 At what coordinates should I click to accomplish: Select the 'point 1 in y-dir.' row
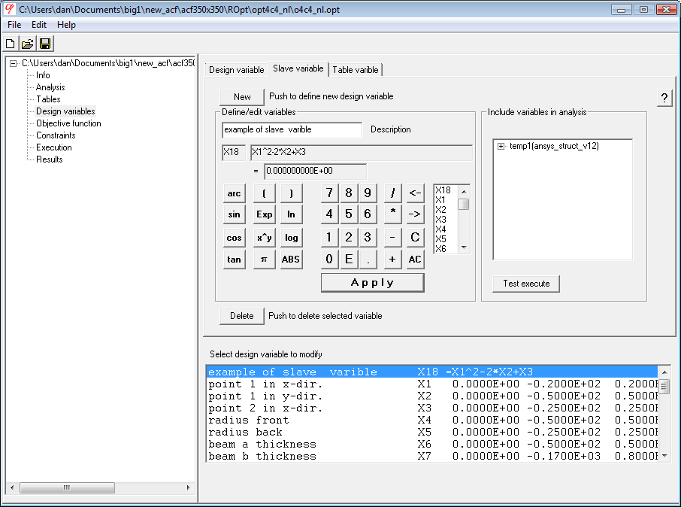pyautogui.click(x=431, y=396)
